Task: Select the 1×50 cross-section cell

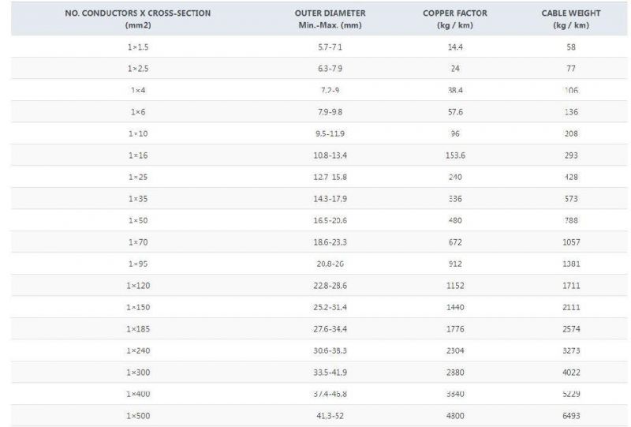Action: [x=138, y=221]
